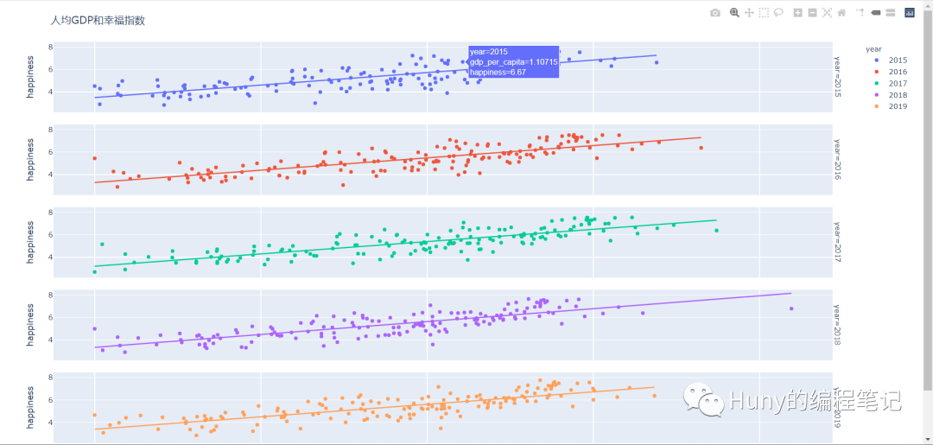The image size is (933, 445).
Task: Click the Zoom In plus icon
Action: (x=798, y=13)
